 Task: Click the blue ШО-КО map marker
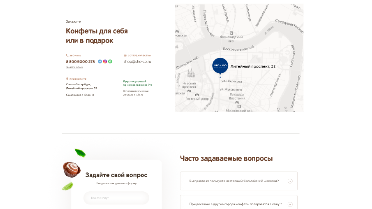pyautogui.click(x=220, y=66)
